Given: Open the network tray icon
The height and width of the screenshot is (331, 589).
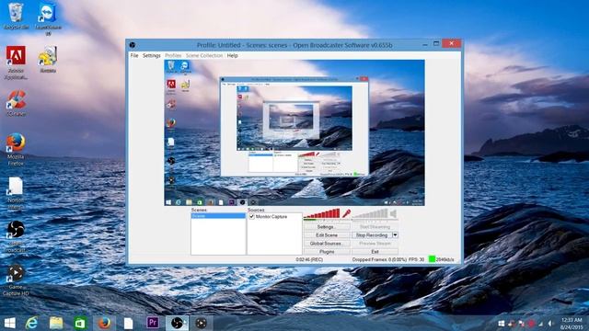Looking at the screenshot, I should coord(540,323).
